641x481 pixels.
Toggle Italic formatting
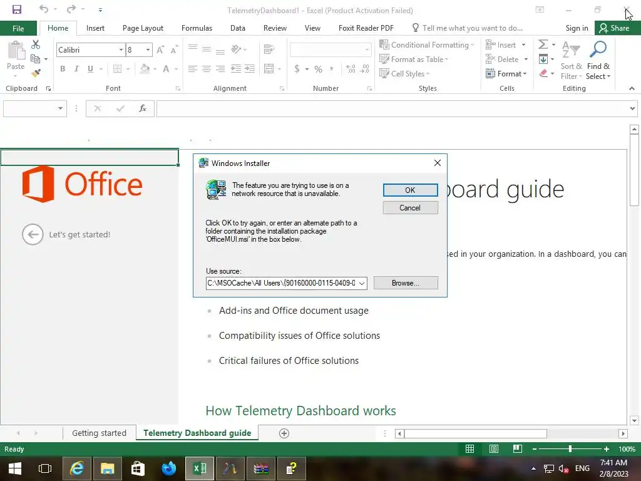tap(76, 69)
